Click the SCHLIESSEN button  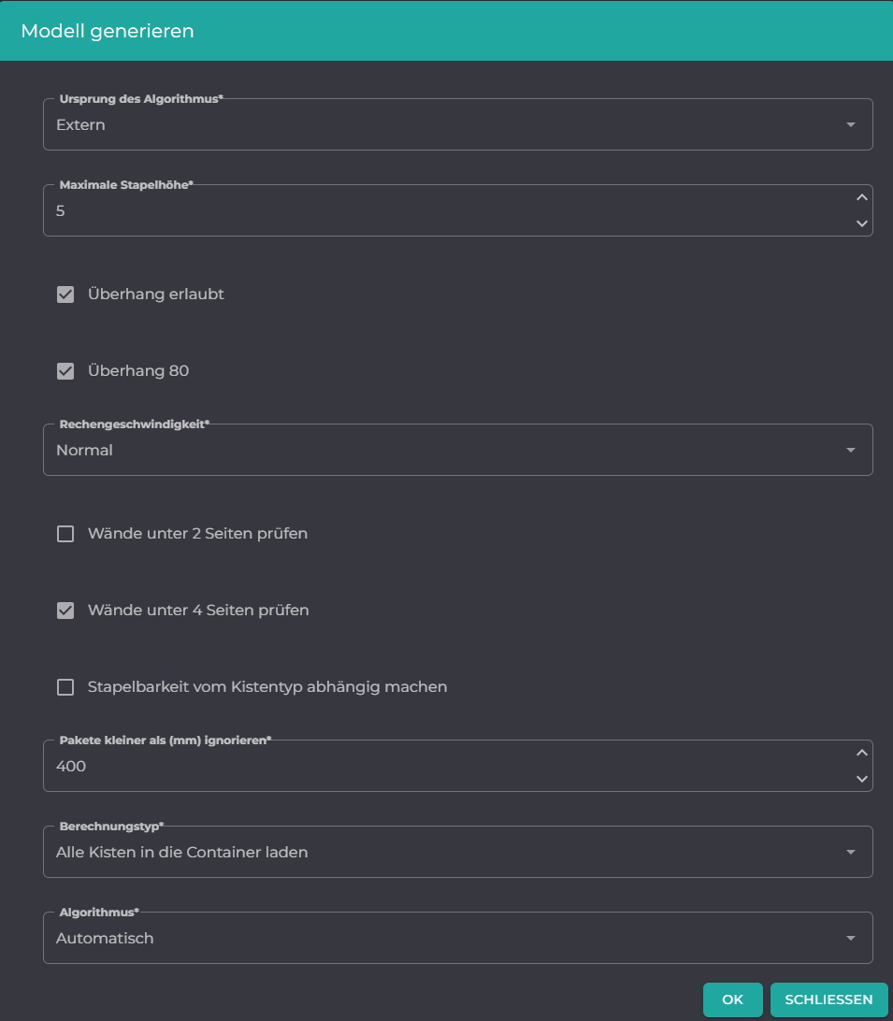click(828, 999)
